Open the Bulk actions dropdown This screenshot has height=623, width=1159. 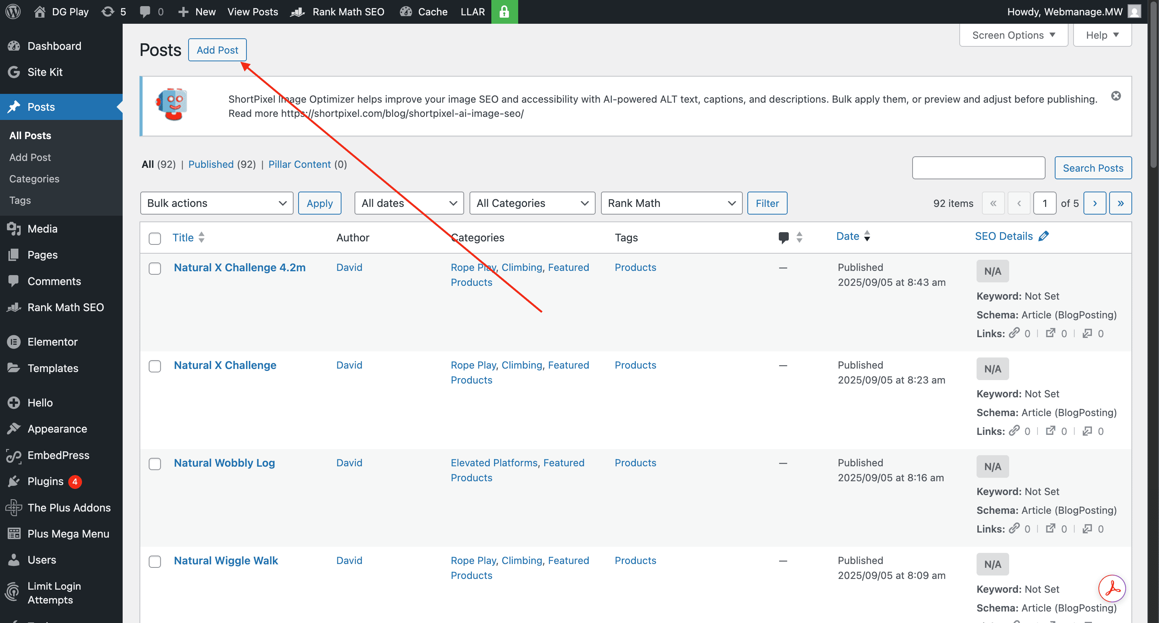click(x=217, y=203)
